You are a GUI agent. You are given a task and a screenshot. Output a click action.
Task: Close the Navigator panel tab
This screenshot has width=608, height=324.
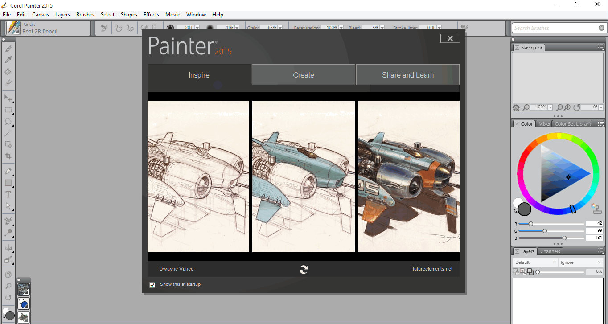point(517,48)
